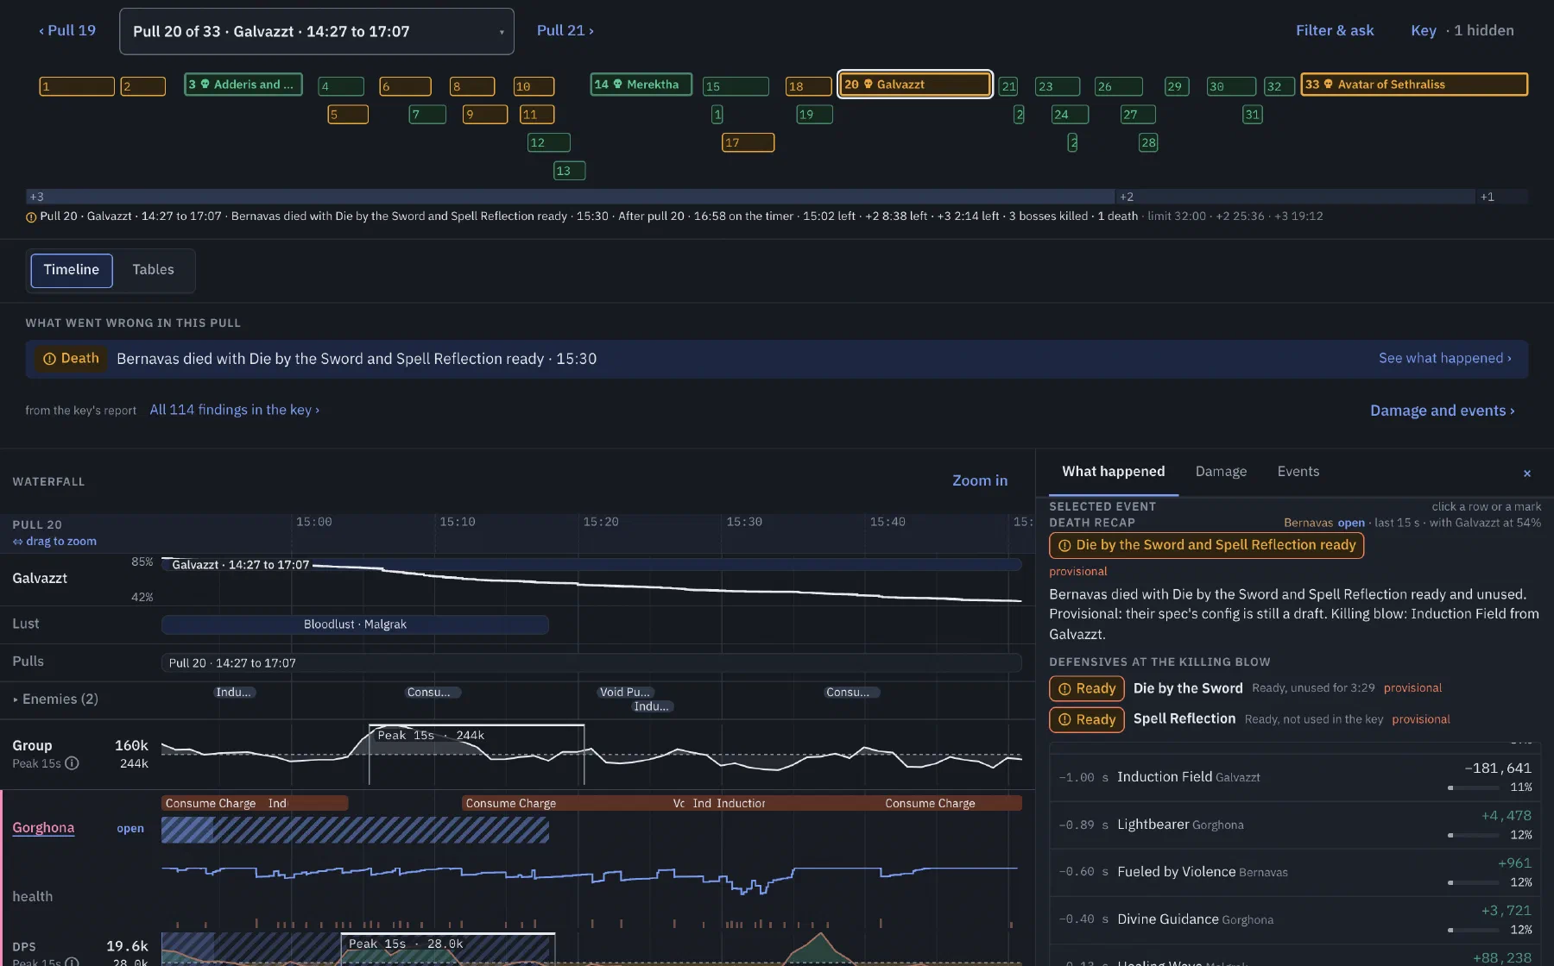Open the Damage tab
This screenshot has height=966, width=1554.
[x=1221, y=472]
